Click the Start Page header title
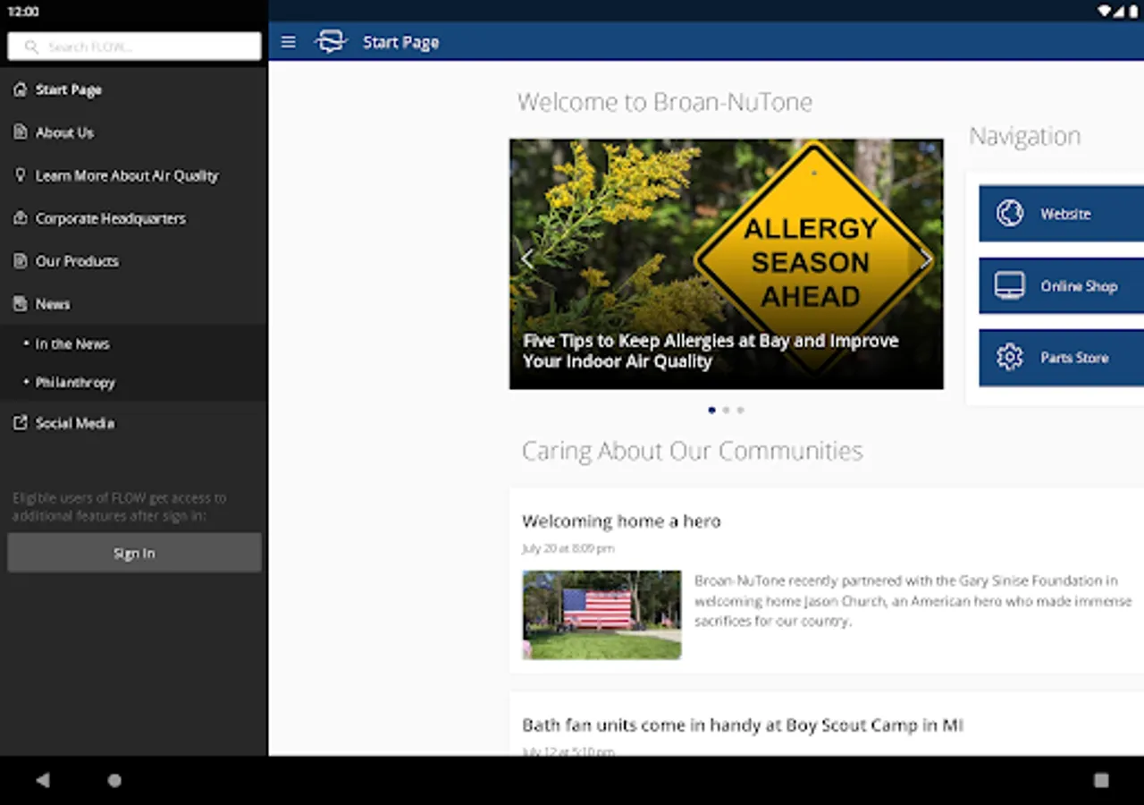The image size is (1144, 805). pyautogui.click(x=400, y=42)
